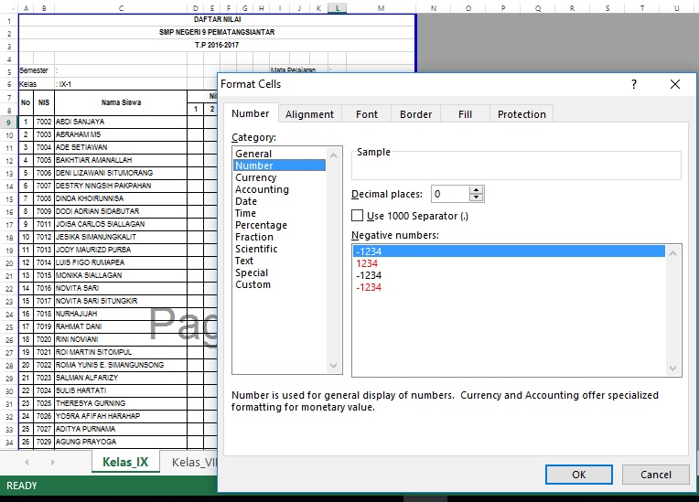Select NIS cell 7002
Image resolution: width=699 pixels, height=502 pixels.
pos(44,122)
